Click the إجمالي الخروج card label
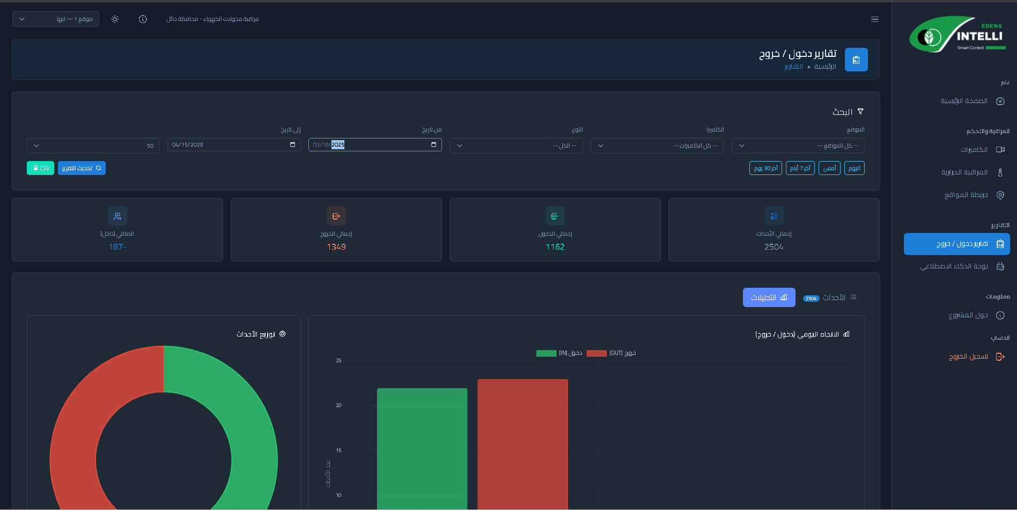 coord(336,234)
